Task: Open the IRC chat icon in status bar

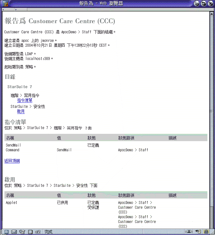Action: click(22, 232)
